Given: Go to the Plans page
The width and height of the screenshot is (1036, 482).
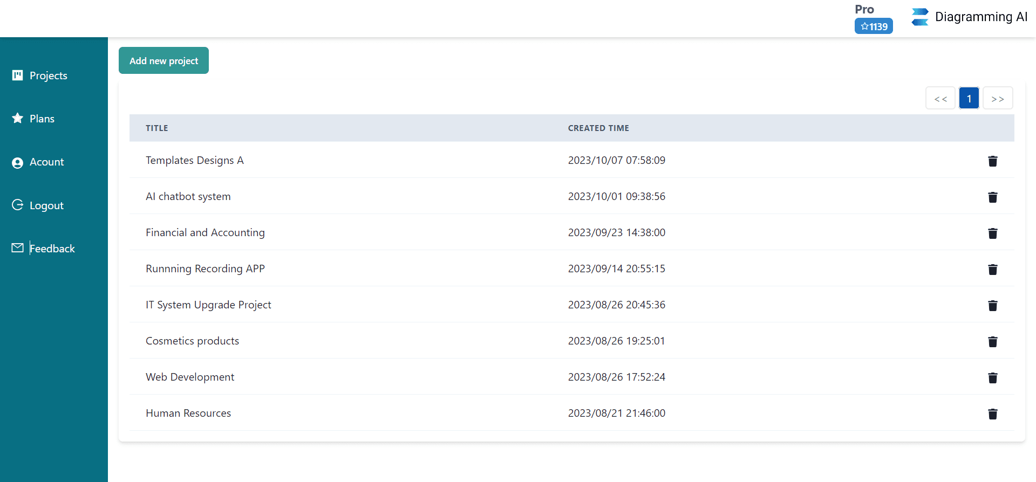Looking at the screenshot, I should point(42,119).
